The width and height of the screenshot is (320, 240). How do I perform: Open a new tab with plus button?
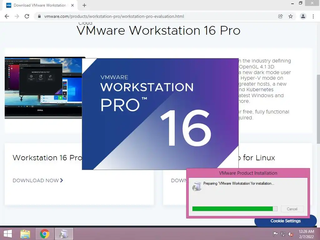pos(84,6)
